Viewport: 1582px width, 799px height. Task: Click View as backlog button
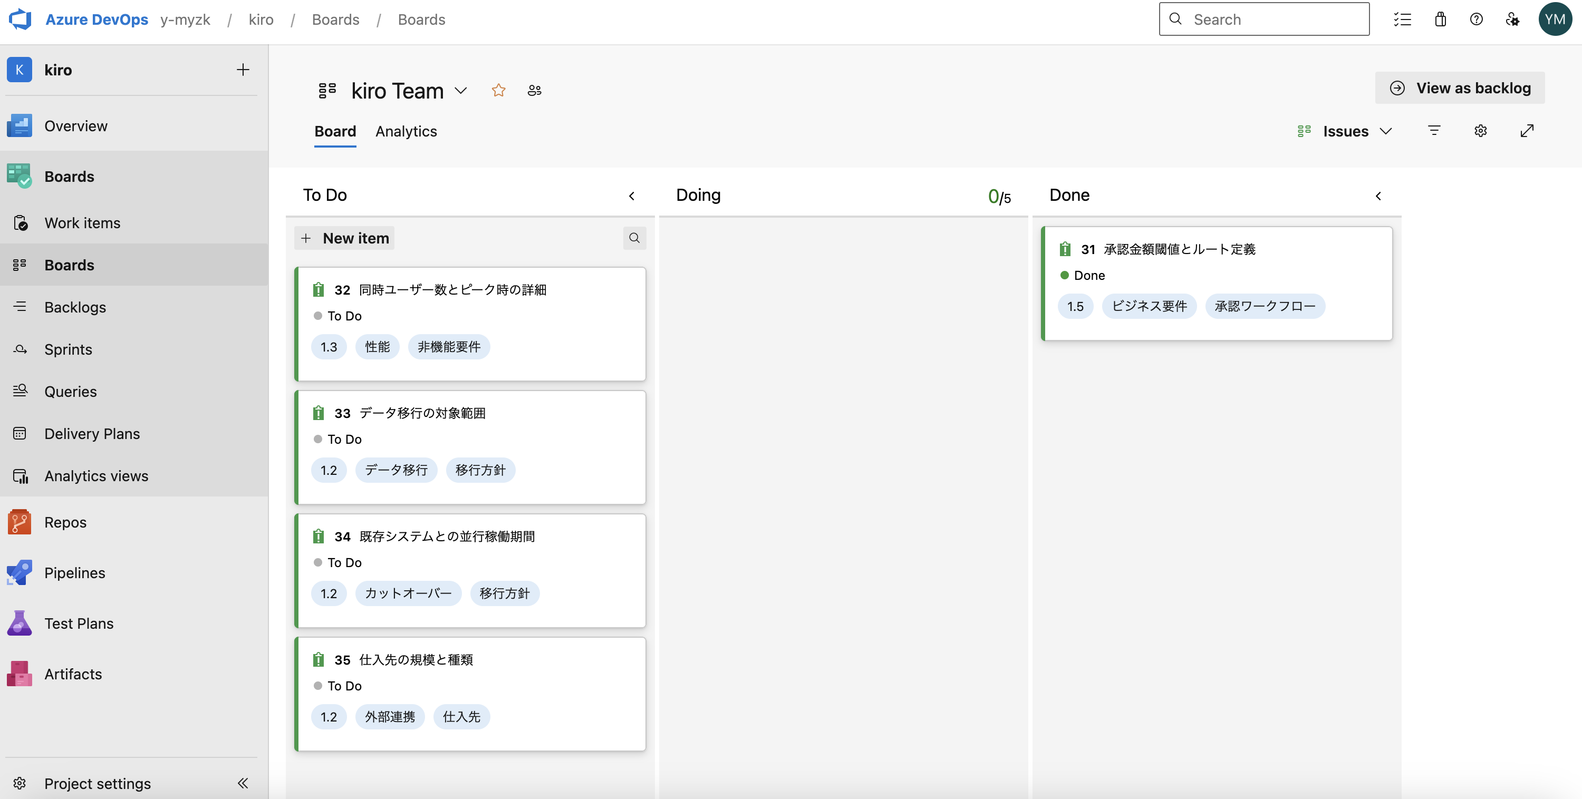(1459, 88)
